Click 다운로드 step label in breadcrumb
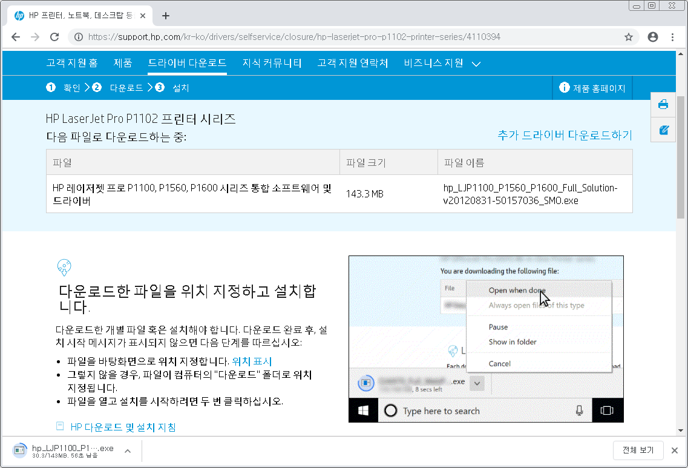The height and width of the screenshot is (468, 688). tap(126, 88)
